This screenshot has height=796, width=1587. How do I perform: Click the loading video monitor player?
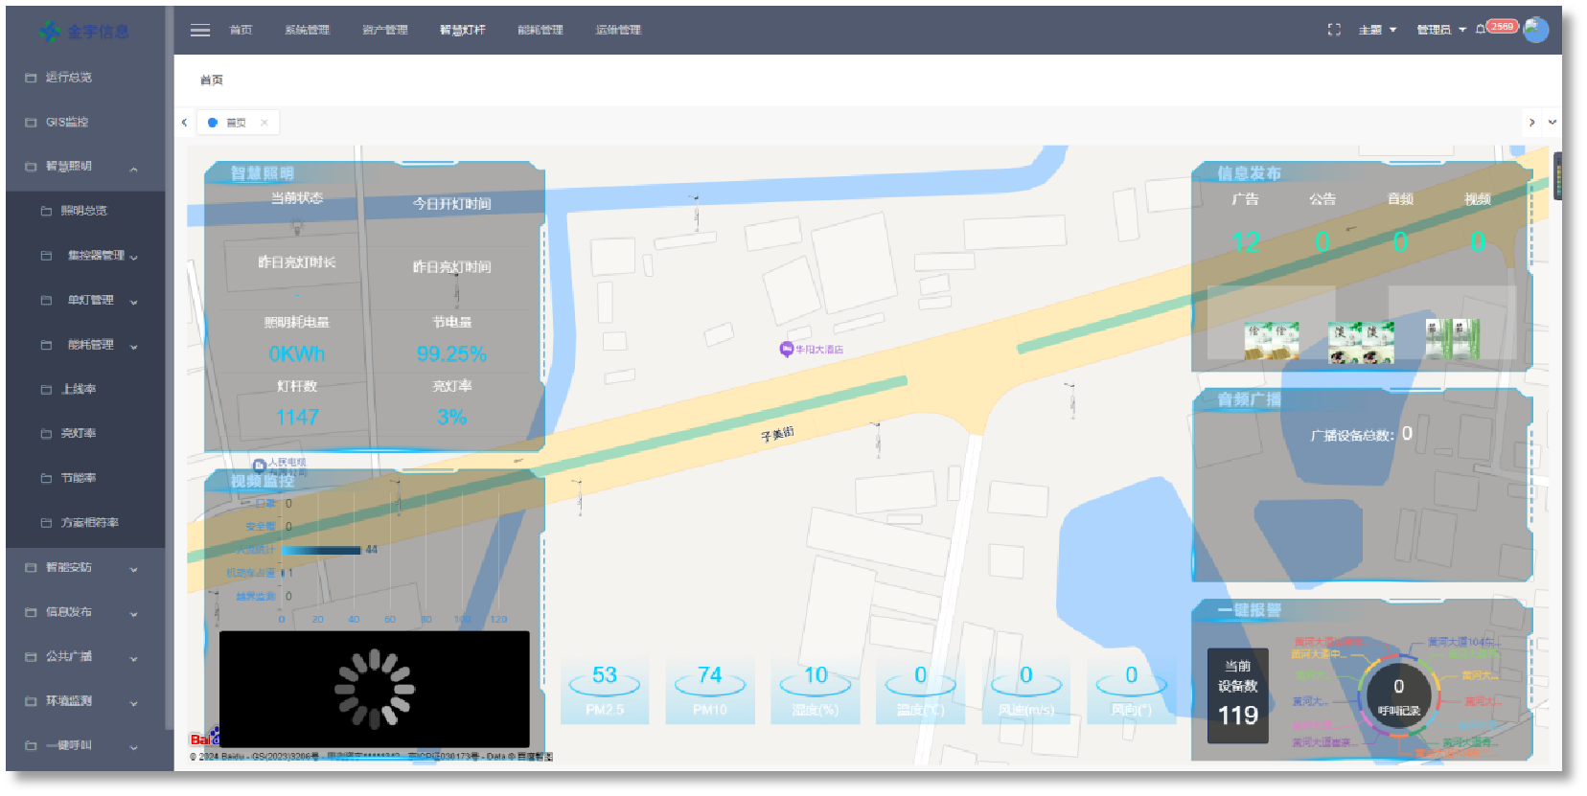click(375, 689)
